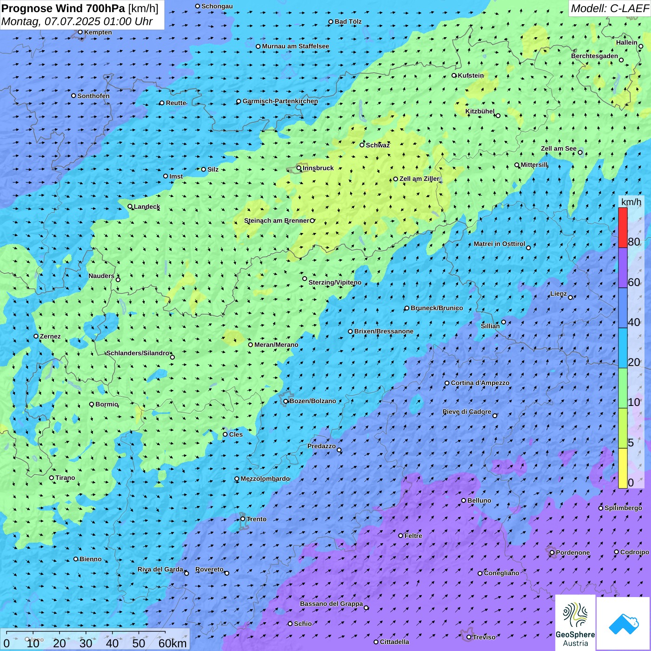Click the Bad Tölz city marker

point(331,22)
